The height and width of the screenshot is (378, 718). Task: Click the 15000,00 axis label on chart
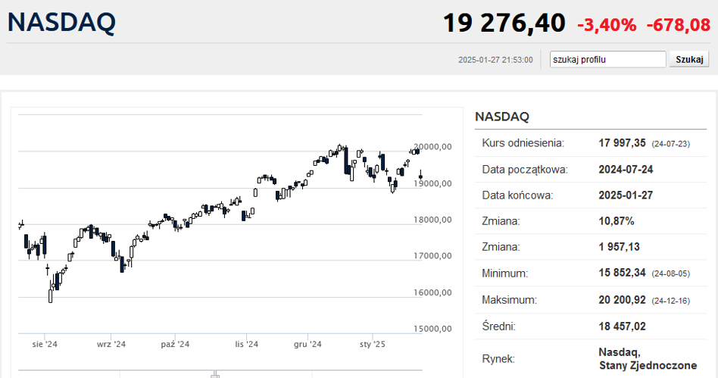click(x=432, y=329)
